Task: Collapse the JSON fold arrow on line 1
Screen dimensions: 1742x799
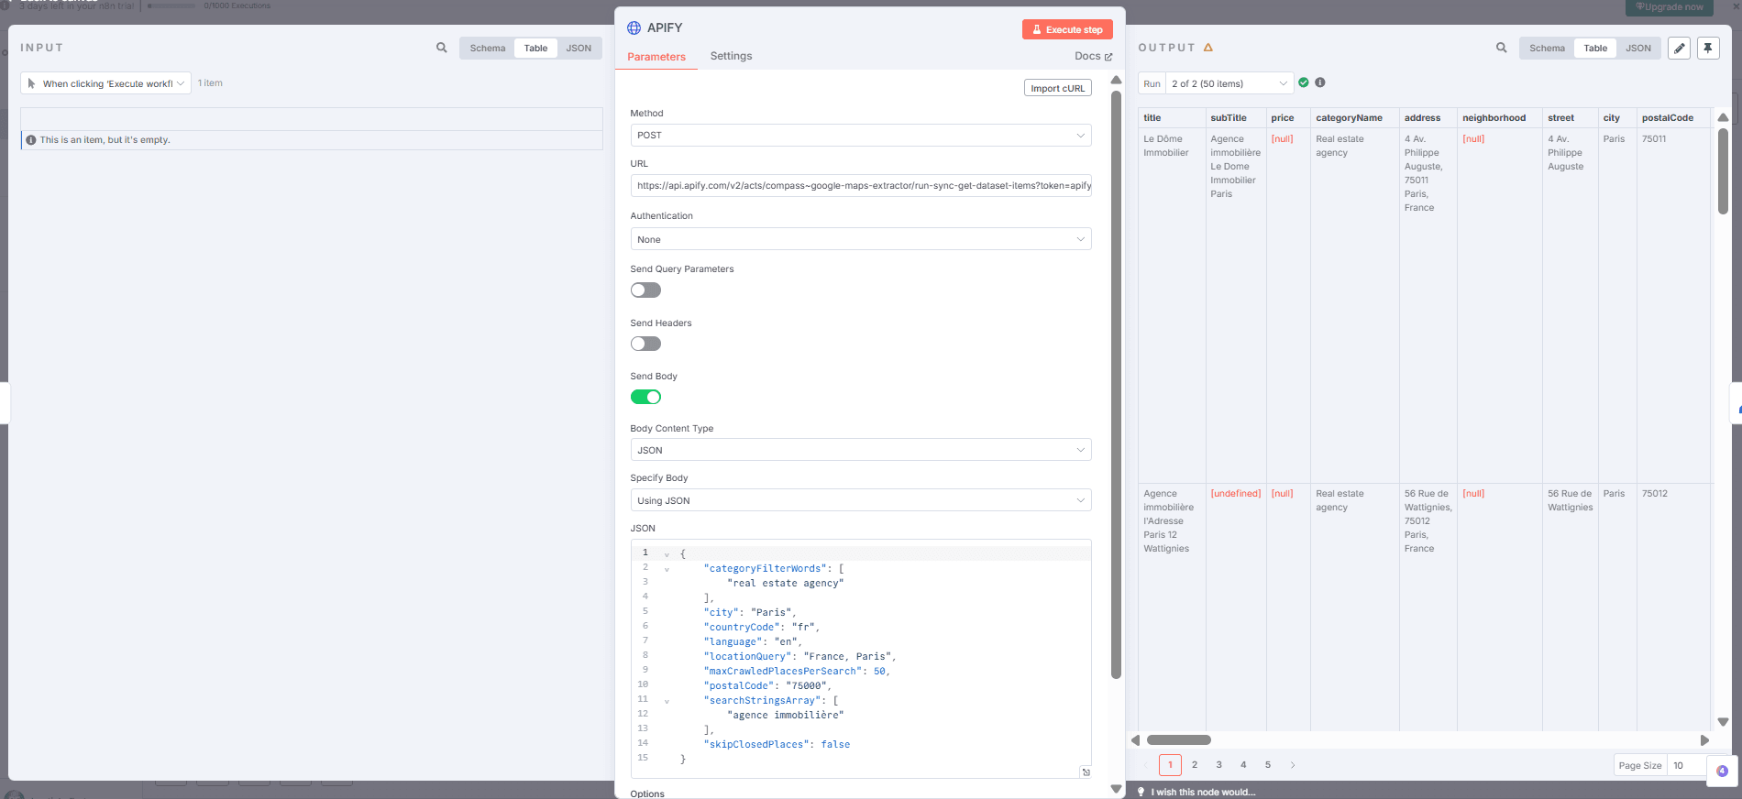Action: coord(667,554)
